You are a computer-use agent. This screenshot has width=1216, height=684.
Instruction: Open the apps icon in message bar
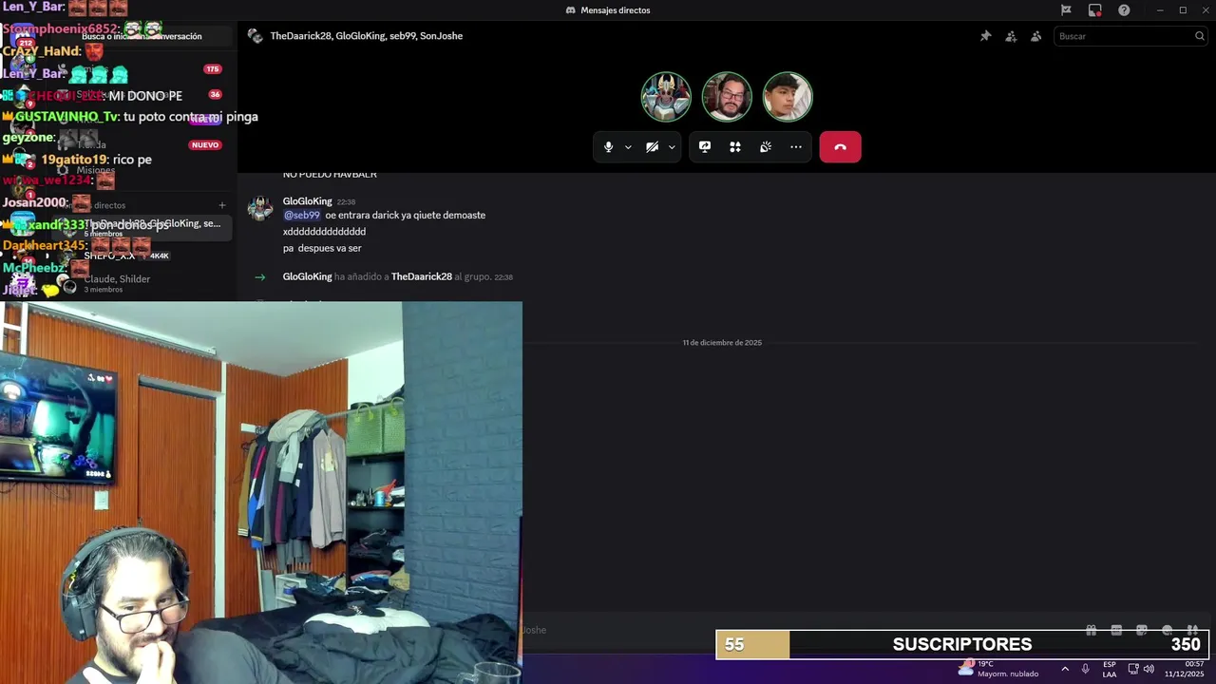[x=1192, y=630]
